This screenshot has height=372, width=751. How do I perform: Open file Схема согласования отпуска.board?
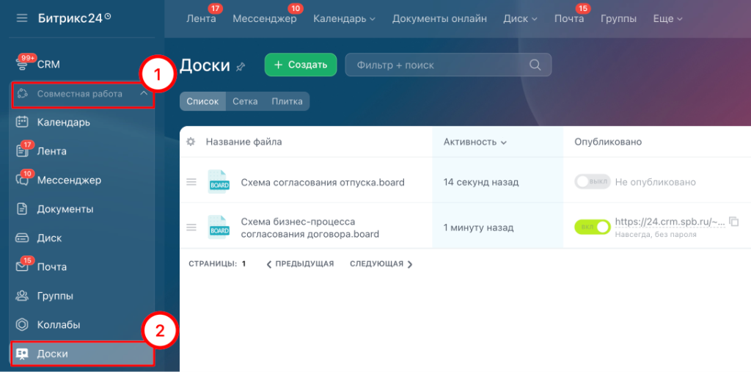[x=323, y=182]
